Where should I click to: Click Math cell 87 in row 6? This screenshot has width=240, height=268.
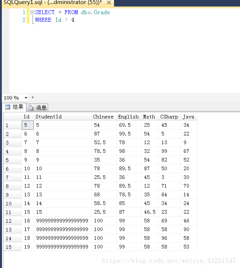coord(150,169)
